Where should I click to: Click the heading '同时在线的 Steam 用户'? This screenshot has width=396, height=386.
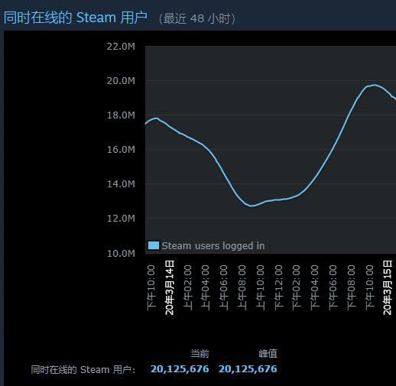(76, 18)
